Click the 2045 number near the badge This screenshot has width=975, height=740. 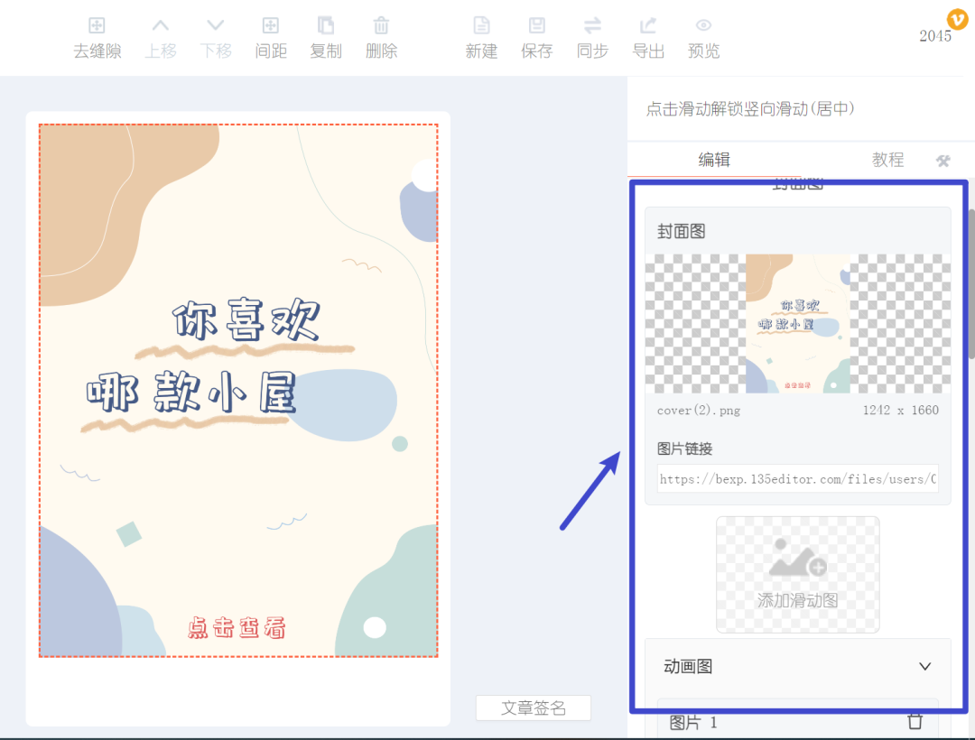point(935,36)
